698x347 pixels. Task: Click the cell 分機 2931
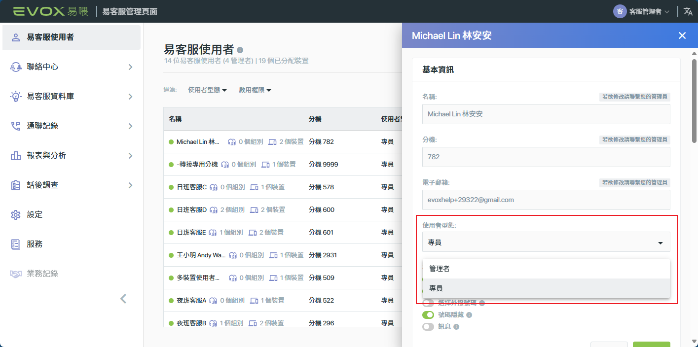tap(323, 255)
